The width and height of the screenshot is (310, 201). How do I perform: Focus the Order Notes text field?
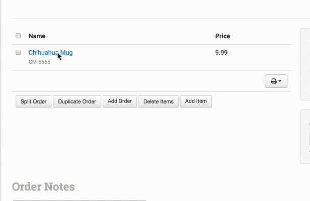(79, 199)
